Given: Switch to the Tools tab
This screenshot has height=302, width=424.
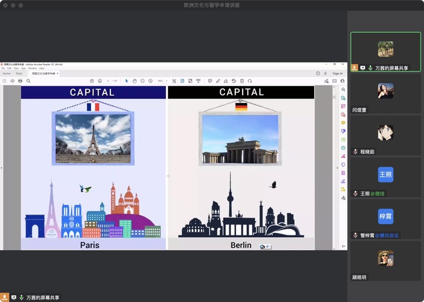Looking at the screenshot, I should 19,73.
